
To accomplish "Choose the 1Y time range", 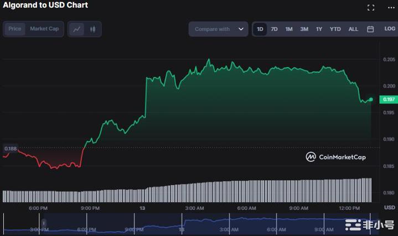I will tap(319, 29).
